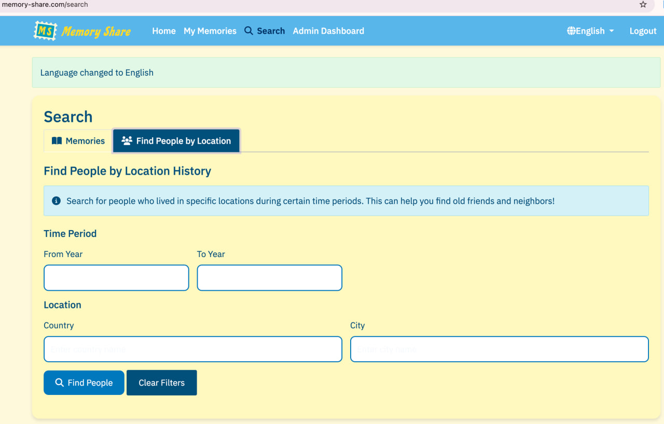Bookmark page using star icon in address bar
Screen dimensions: 664x424
tap(643, 5)
